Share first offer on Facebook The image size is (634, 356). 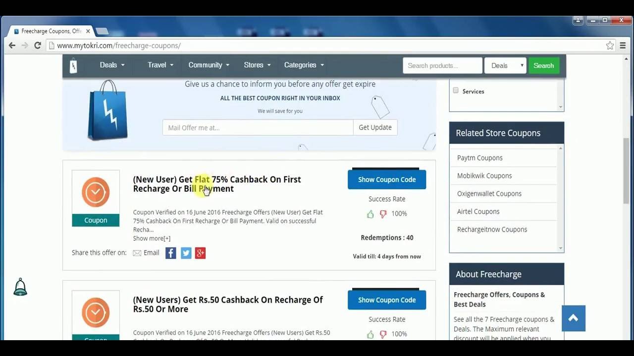click(x=170, y=253)
